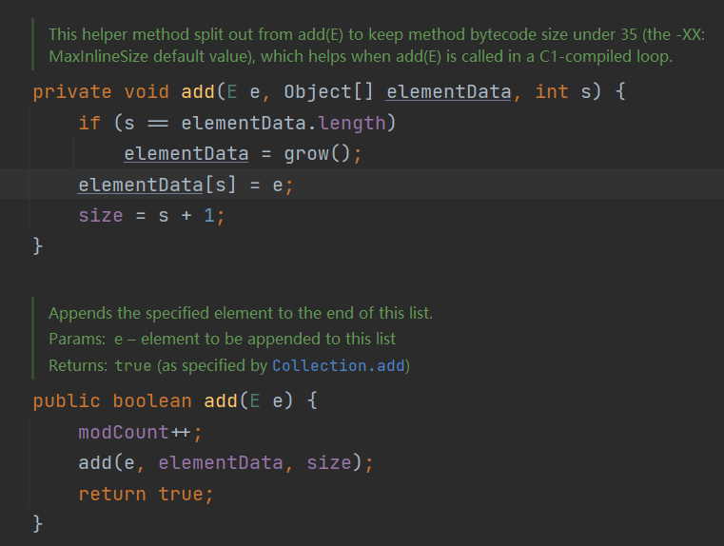Screen dimensions: 724x546
Task: Click the purple 'elementData' argument in the add call
Action: [x=221, y=463]
